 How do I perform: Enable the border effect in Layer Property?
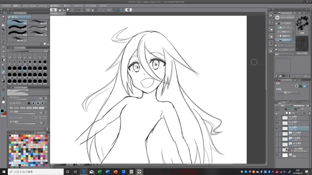296,86
